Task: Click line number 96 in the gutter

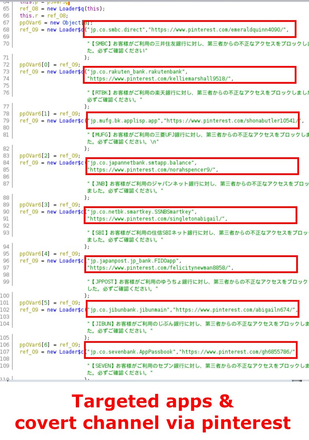Action: [6, 261]
